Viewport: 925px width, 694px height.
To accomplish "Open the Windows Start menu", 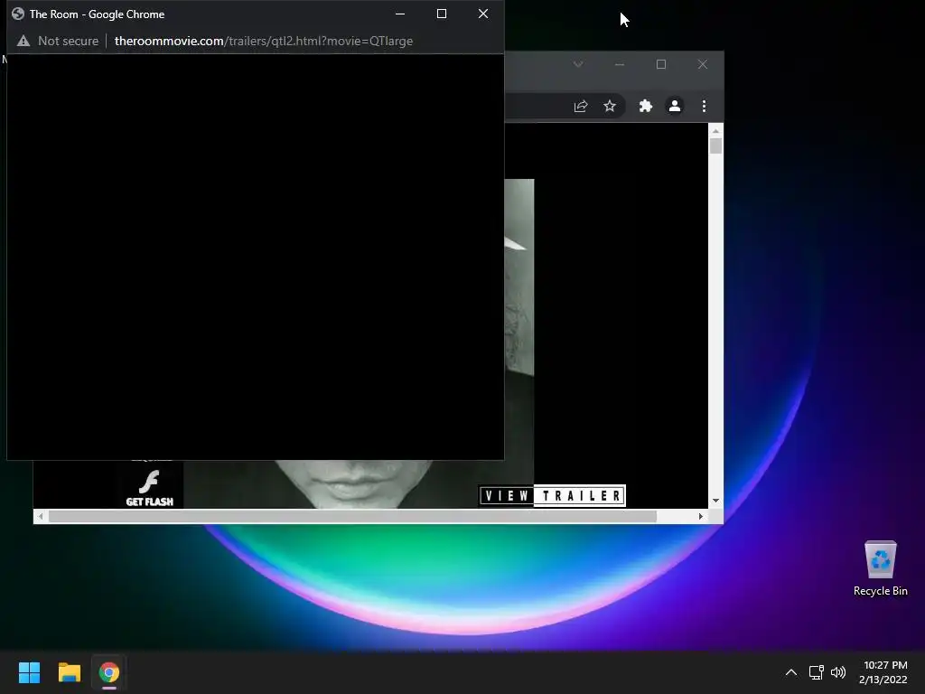I will [x=29, y=672].
